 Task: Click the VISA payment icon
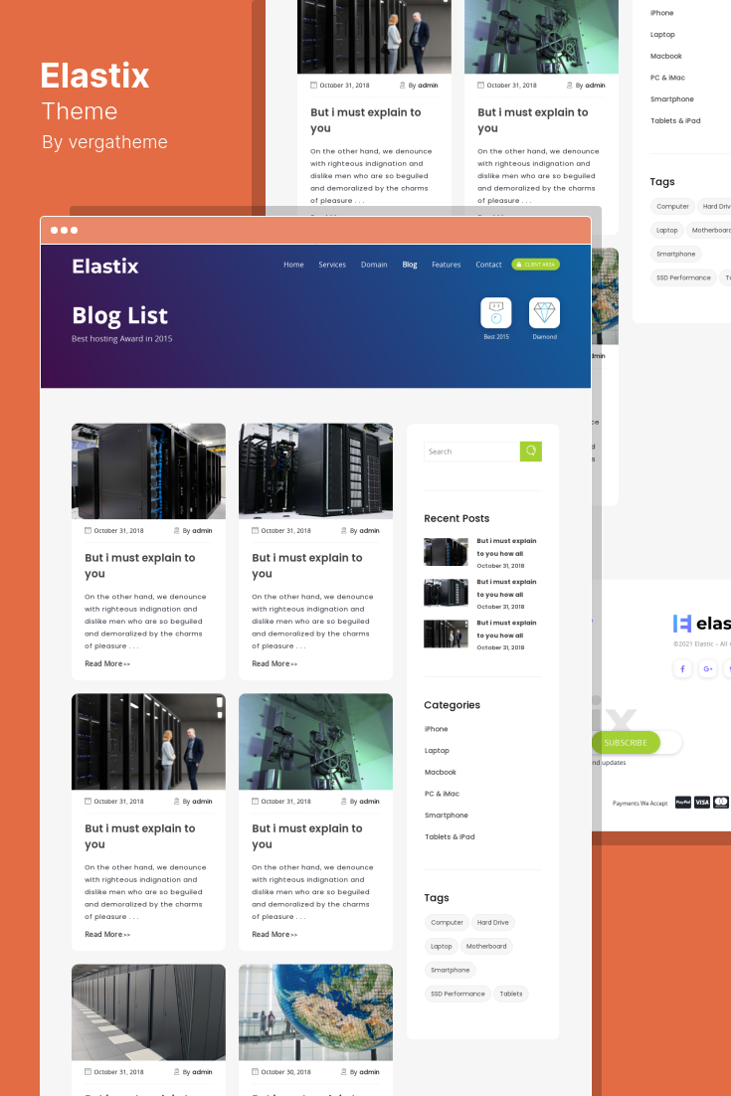pos(702,803)
